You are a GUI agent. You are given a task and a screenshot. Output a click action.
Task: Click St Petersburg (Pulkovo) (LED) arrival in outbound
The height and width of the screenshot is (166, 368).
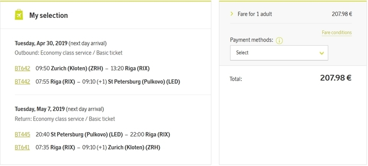tap(144, 82)
